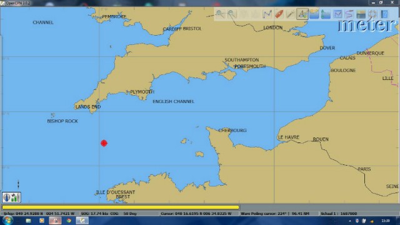Click the taskbar clock
This screenshot has height=225, width=400.
[386, 221]
